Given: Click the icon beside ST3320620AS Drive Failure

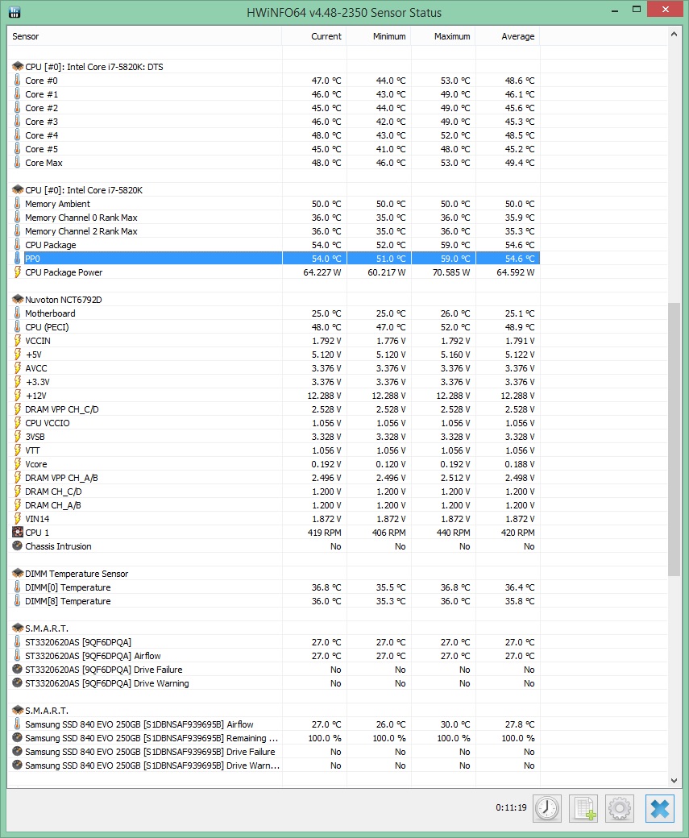Looking at the screenshot, I should click(17, 670).
